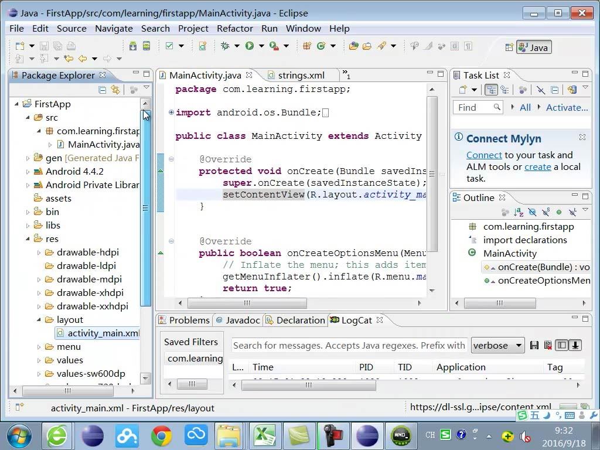
Task: Switch to the Declaration tab
Action: click(x=295, y=321)
